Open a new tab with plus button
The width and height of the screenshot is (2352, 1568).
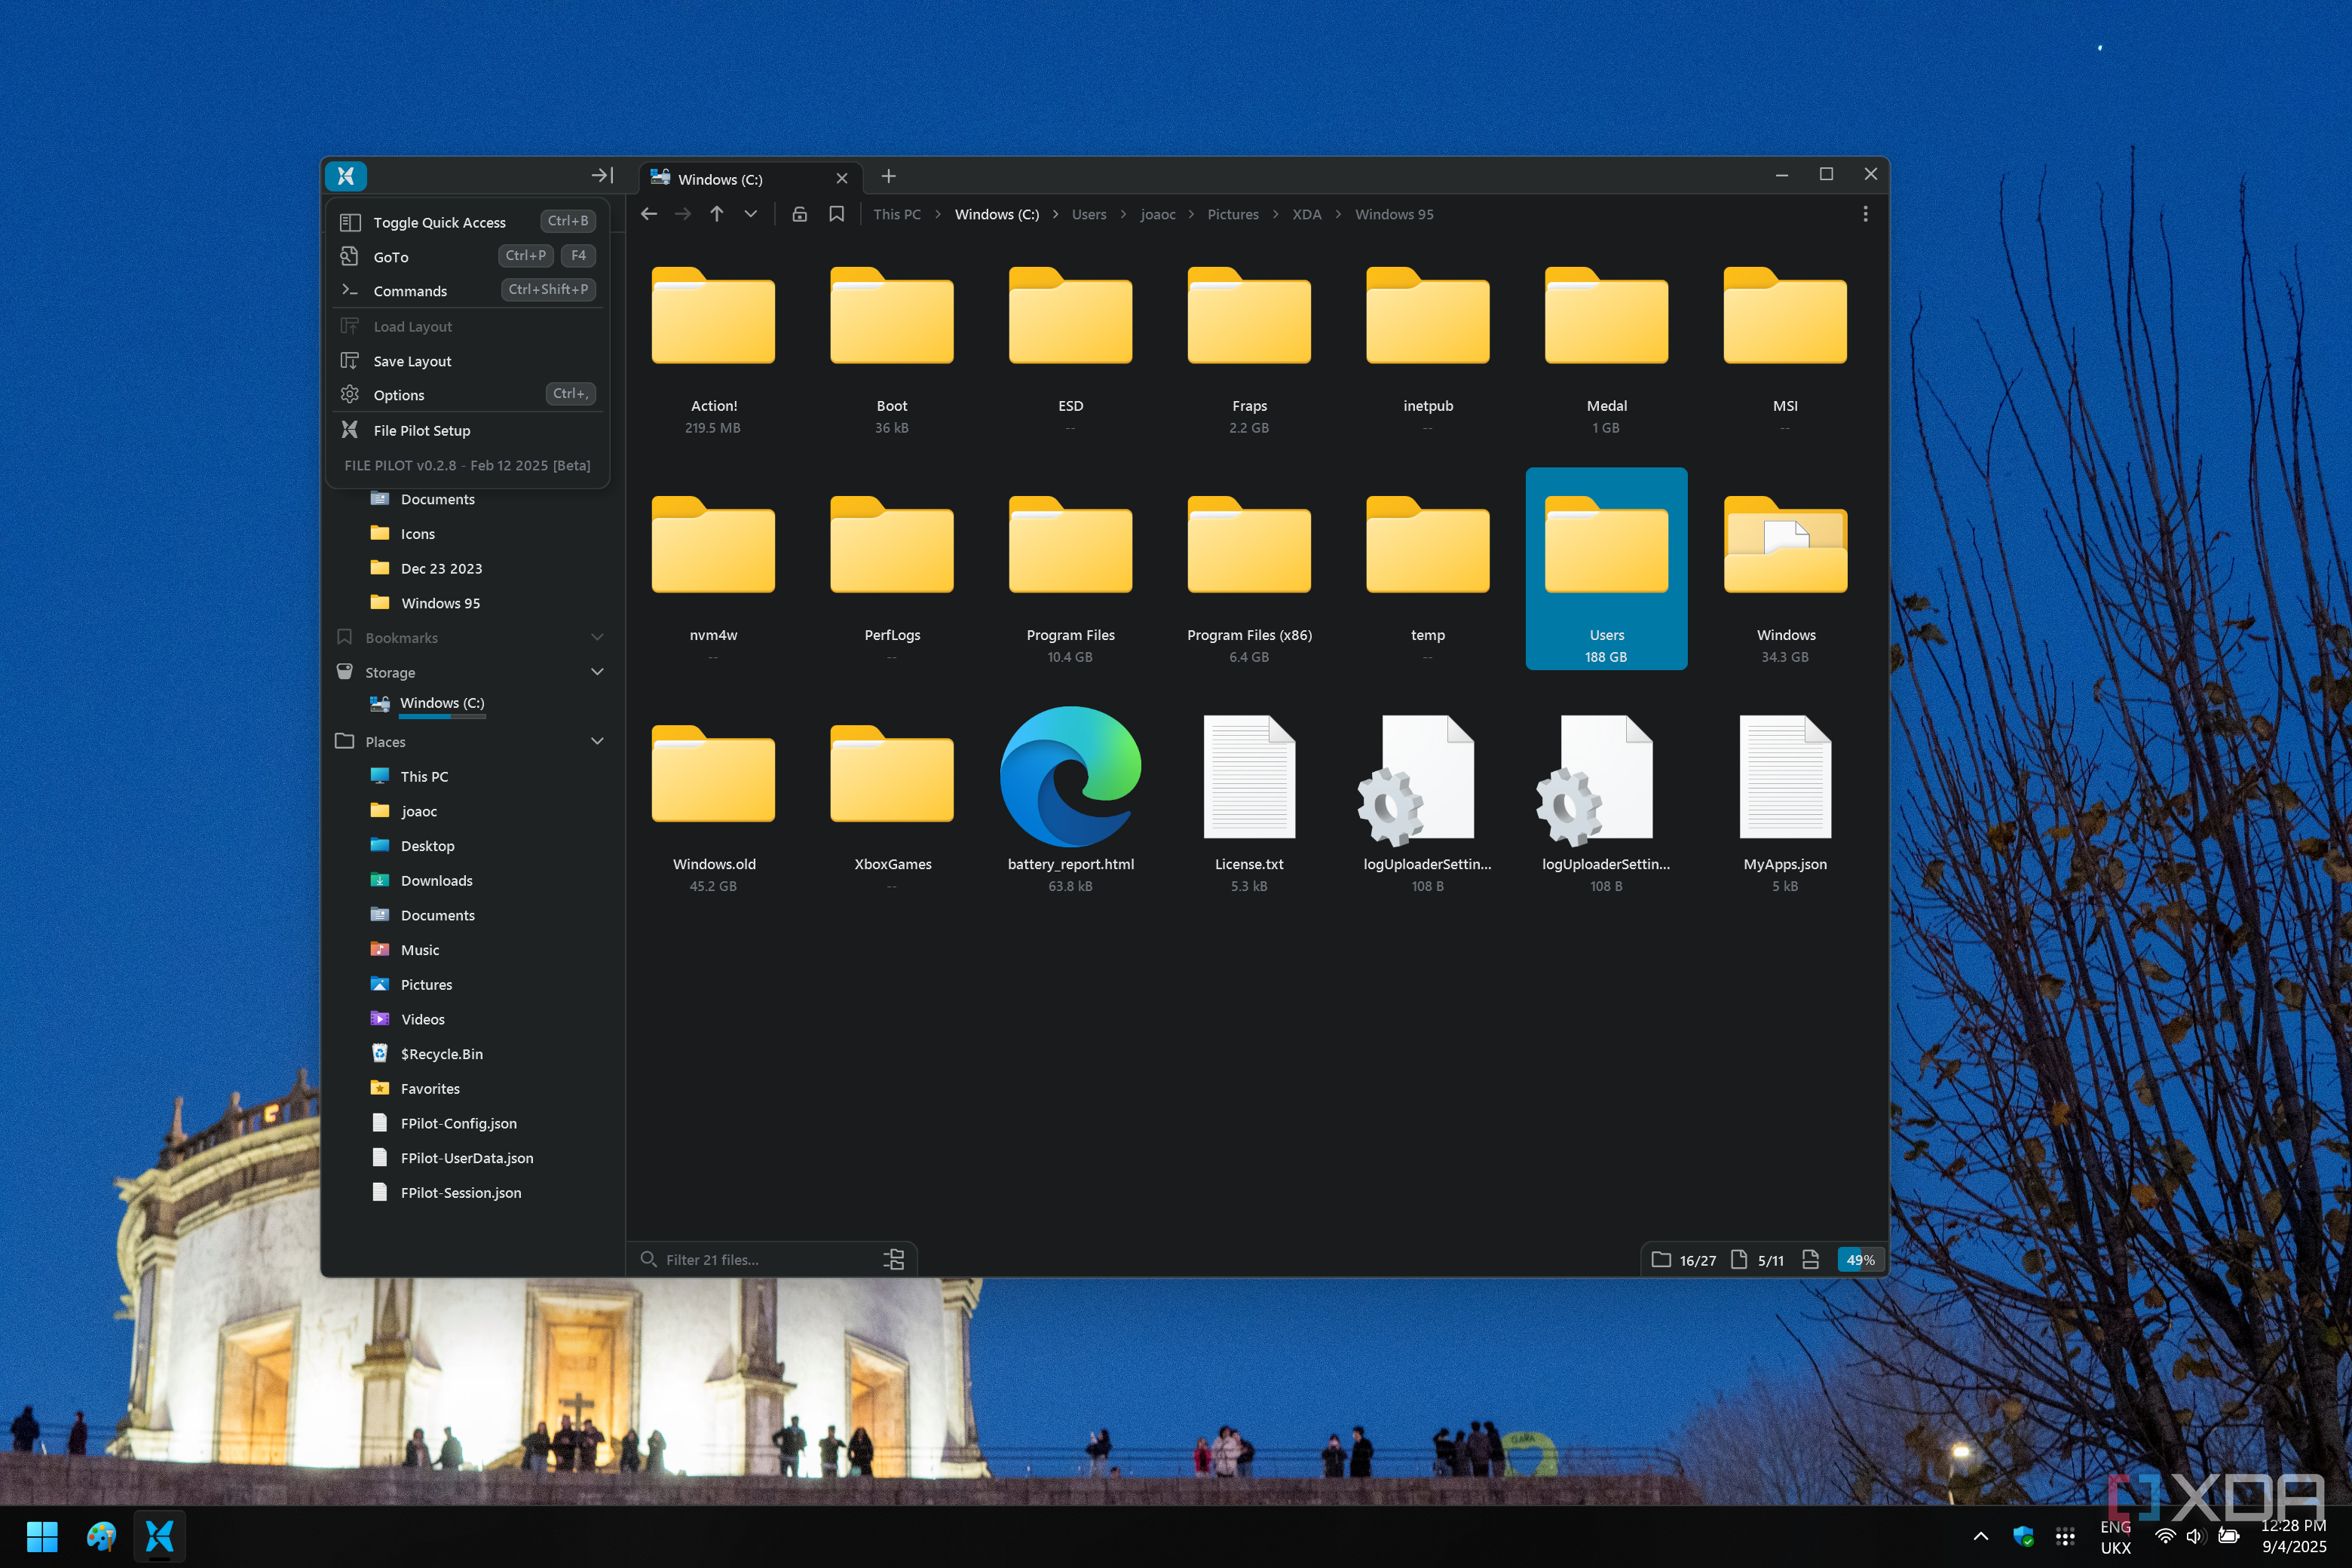click(x=888, y=177)
